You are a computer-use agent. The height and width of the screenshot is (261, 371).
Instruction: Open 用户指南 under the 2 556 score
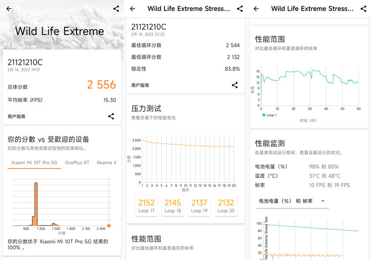(x=17, y=117)
